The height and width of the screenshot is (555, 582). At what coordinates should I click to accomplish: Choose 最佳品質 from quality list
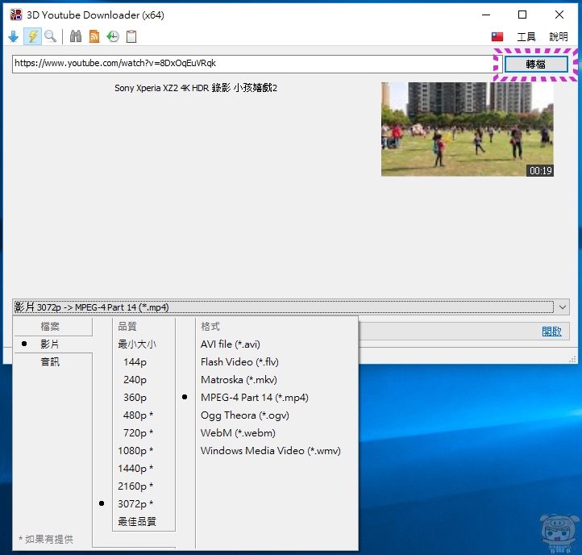[137, 522]
